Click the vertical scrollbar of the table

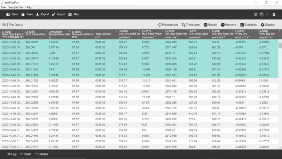tap(280, 94)
